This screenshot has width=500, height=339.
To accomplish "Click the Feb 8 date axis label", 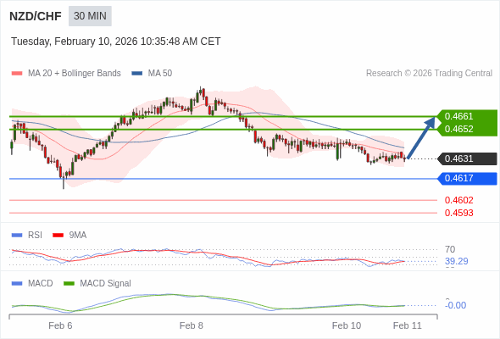I will [x=191, y=325].
